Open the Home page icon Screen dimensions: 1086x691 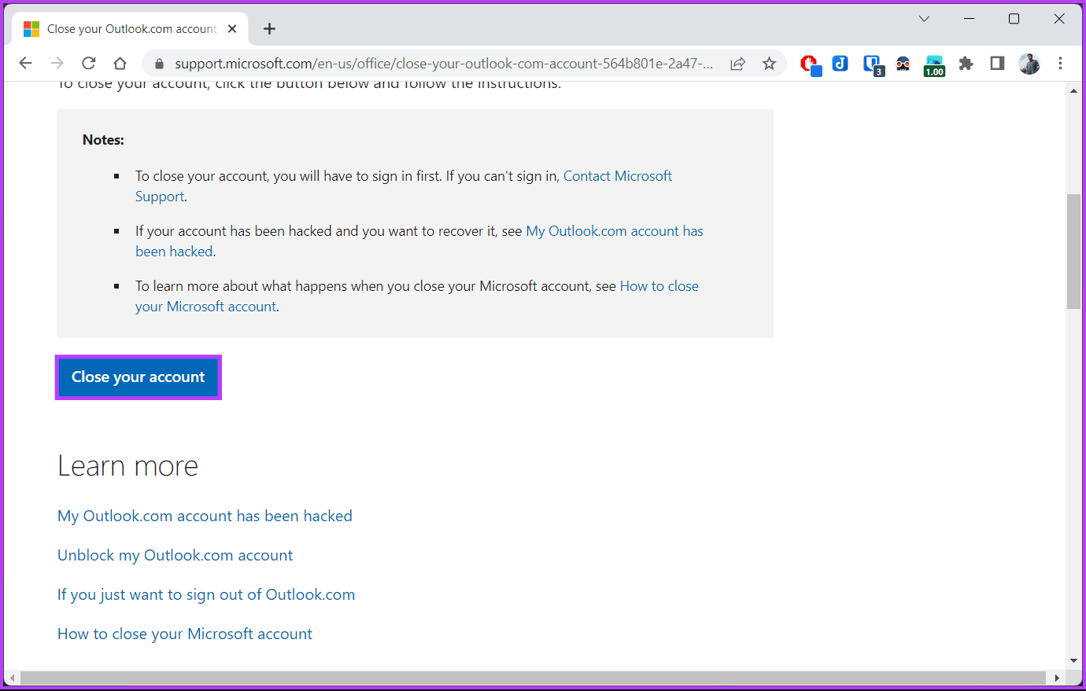click(120, 64)
